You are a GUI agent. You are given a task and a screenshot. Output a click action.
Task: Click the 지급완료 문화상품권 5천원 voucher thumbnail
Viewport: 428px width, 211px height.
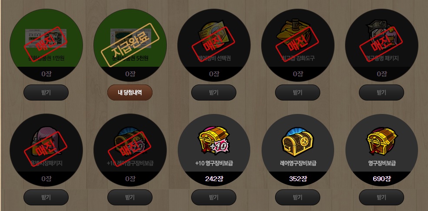[x=130, y=39]
